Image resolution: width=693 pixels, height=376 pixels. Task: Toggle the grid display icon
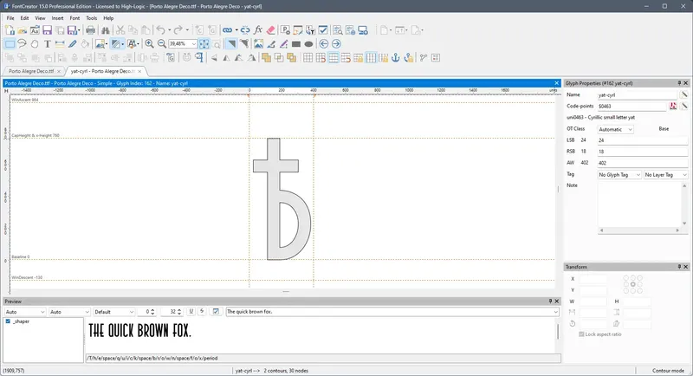[x=308, y=57]
